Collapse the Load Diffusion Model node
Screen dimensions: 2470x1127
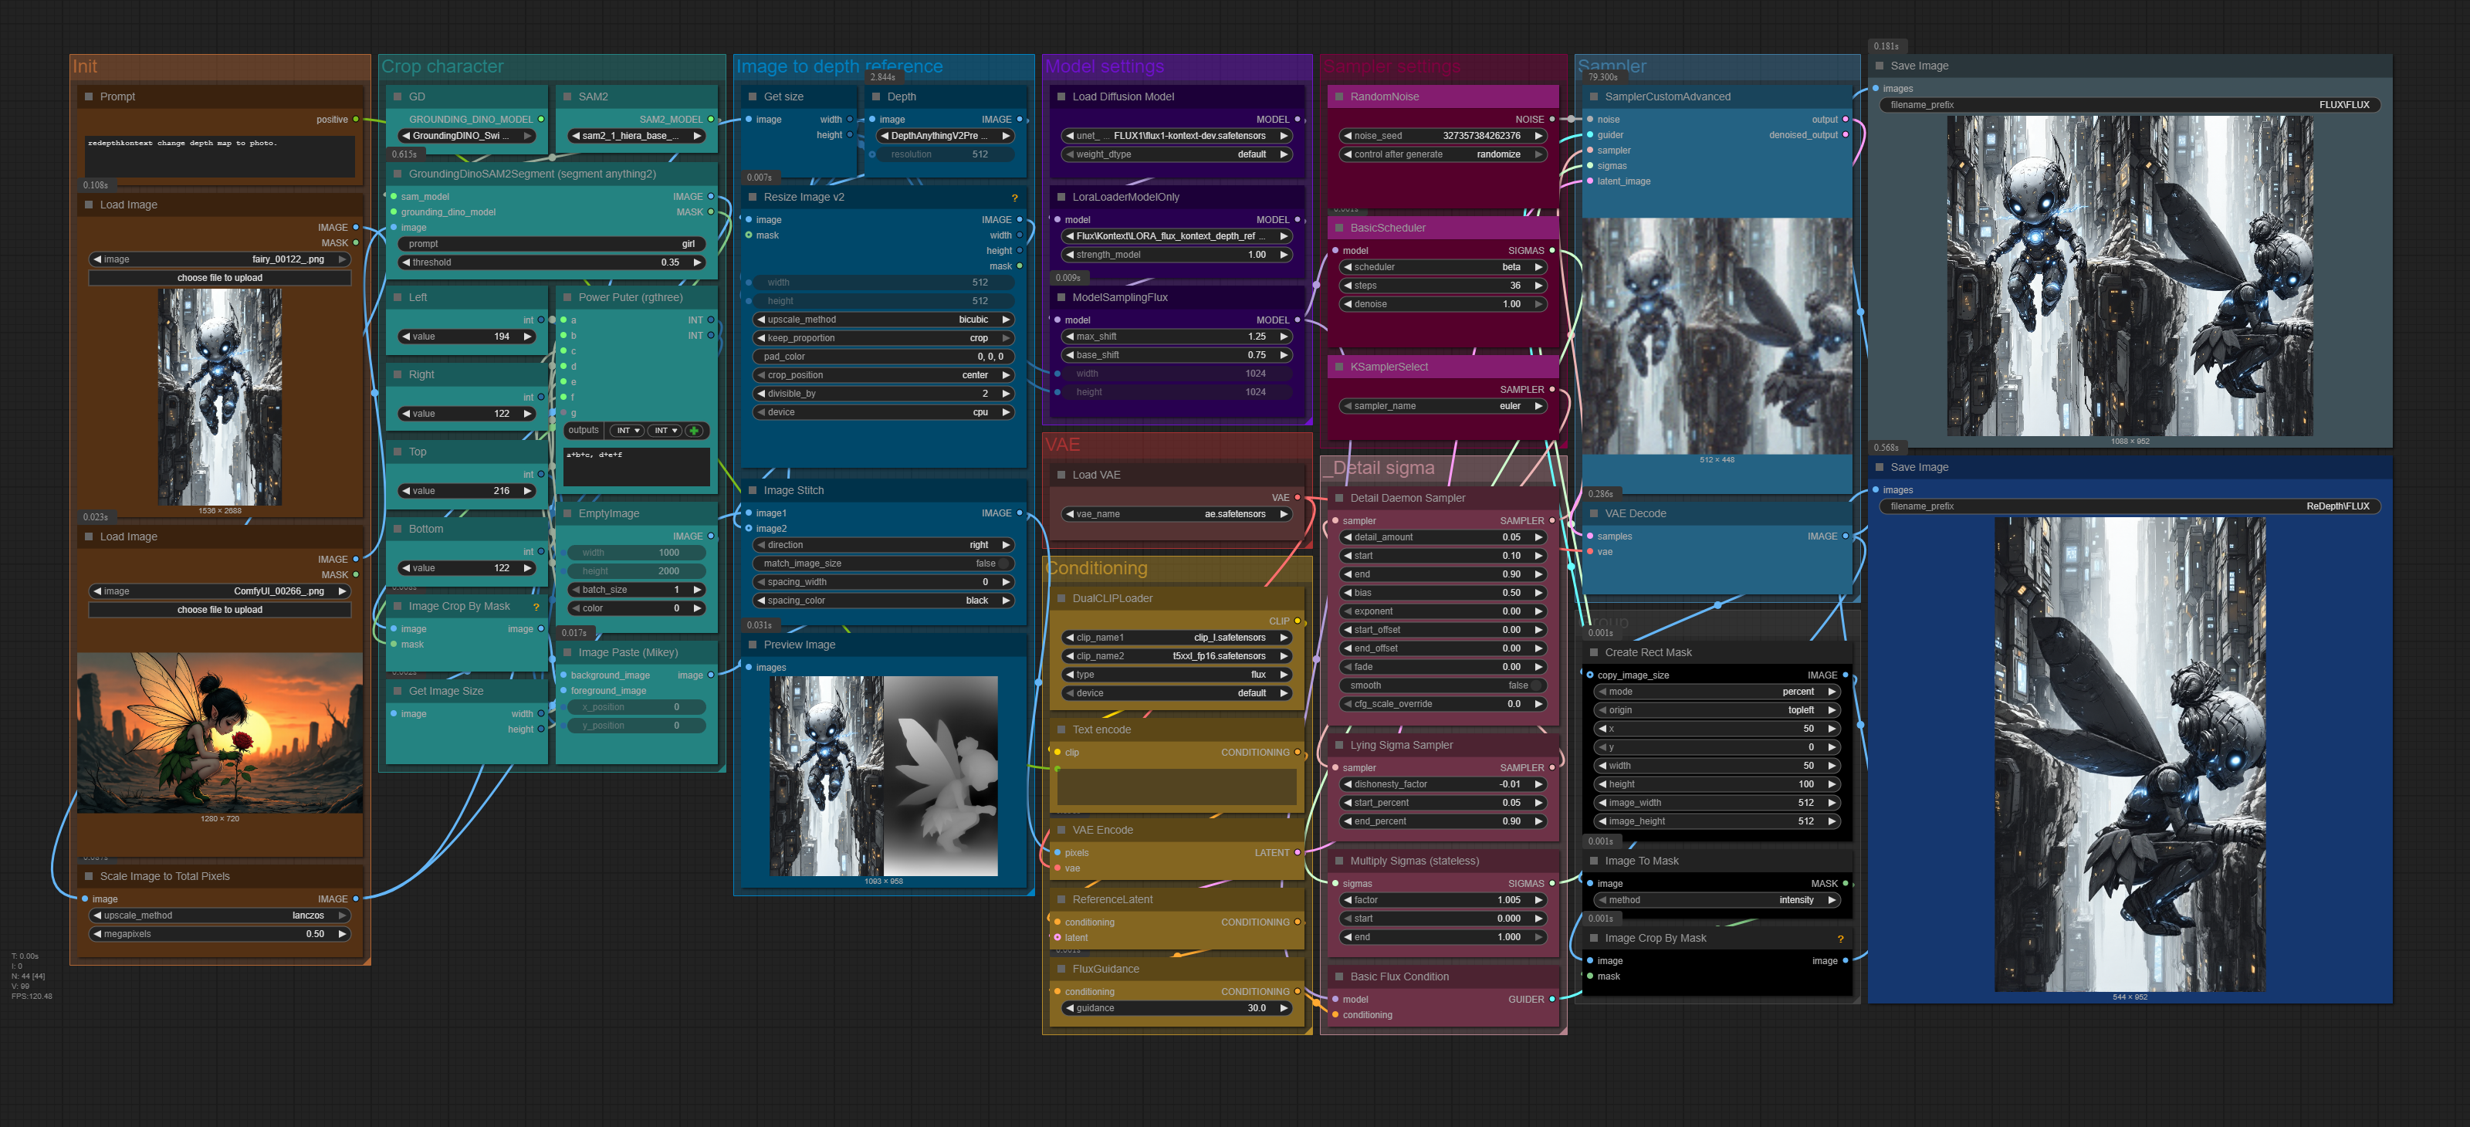pyautogui.click(x=1061, y=96)
